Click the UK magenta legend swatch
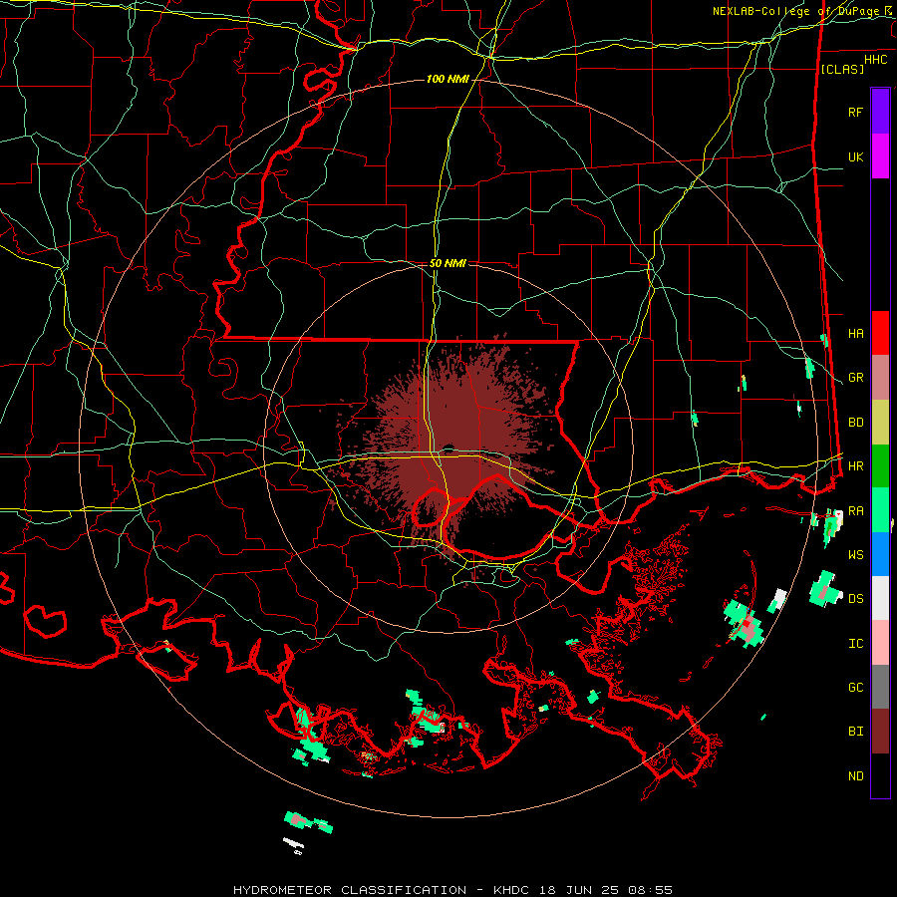Viewport: 897px width, 897px height. (x=880, y=156)
